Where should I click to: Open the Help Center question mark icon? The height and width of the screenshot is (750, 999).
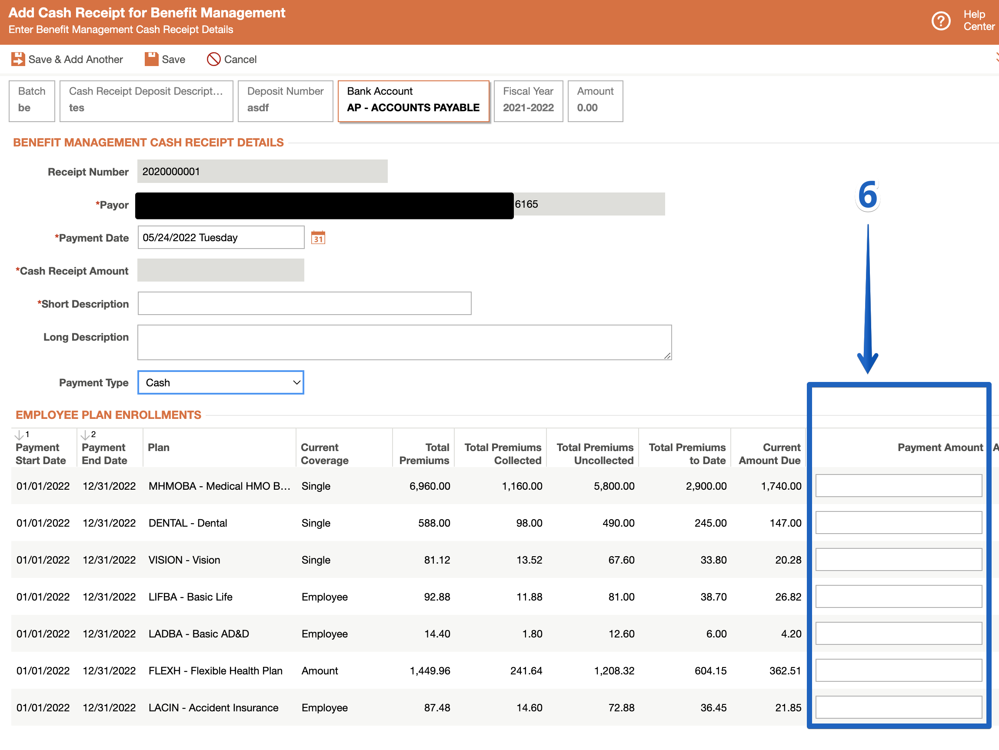click(941, 21)
